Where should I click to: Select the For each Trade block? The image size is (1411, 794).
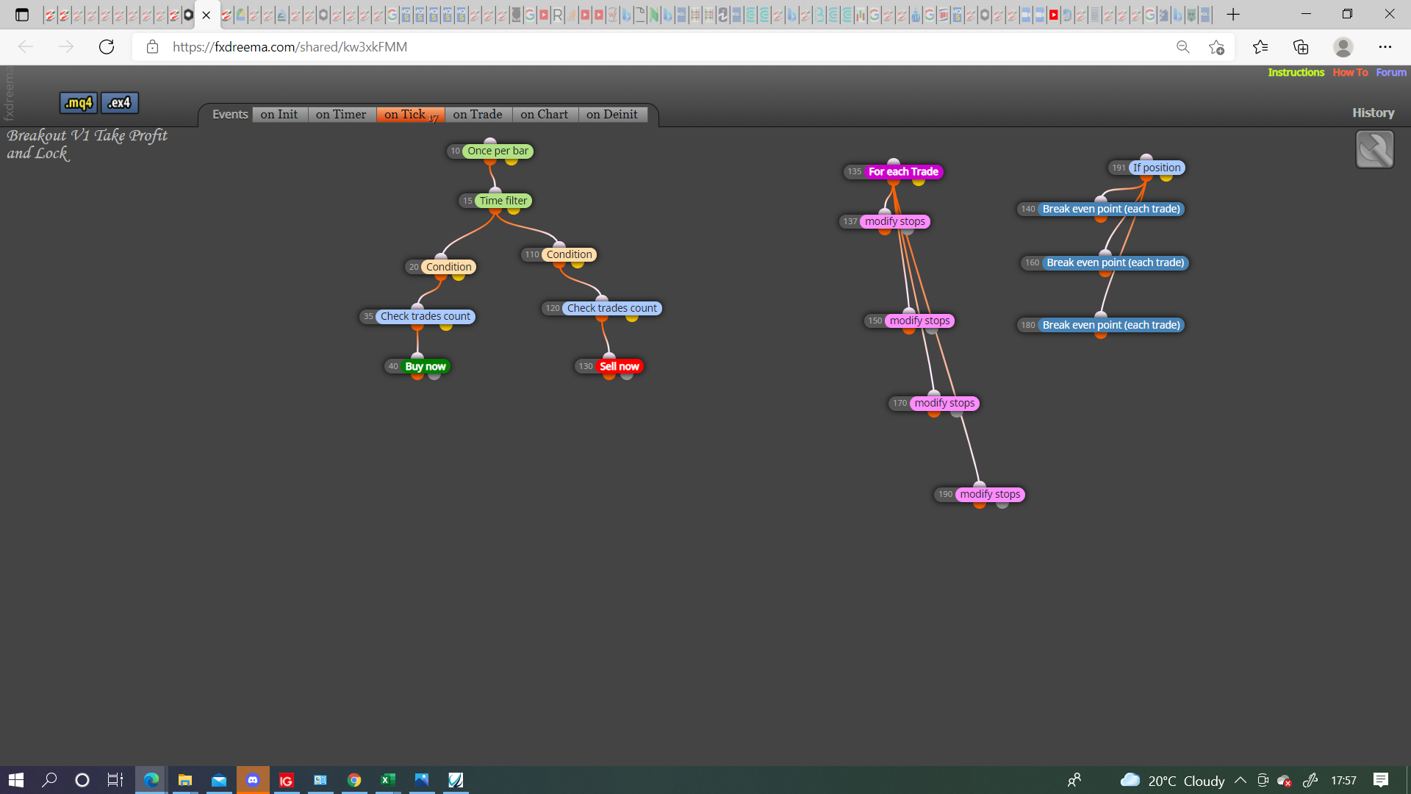pos(903,171)
